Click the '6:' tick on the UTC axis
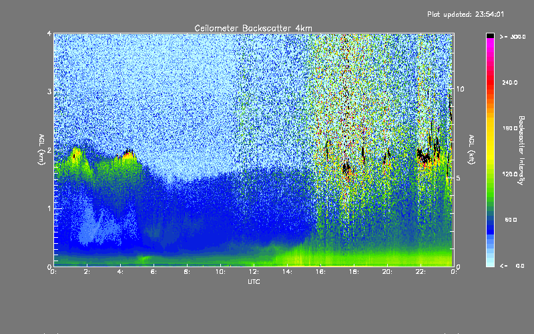This screenshot has height=334, width=534. coord(154,272)
